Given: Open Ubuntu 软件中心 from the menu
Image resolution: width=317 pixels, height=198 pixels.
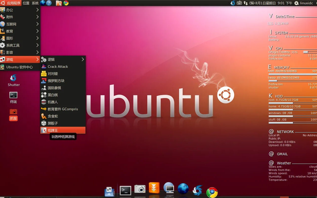Looking at the screenshot, I should (x=20, y=67).
